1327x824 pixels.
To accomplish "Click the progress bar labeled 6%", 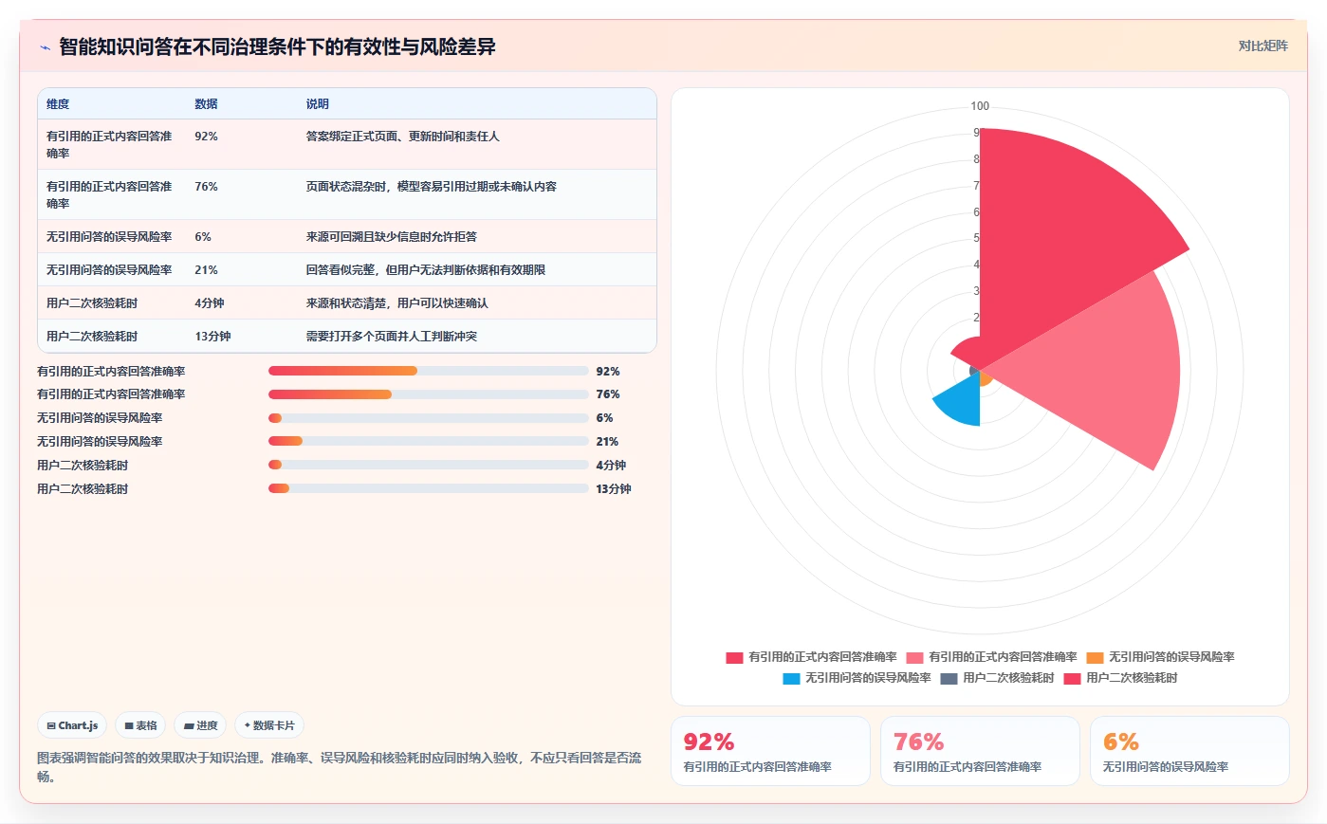I will (429, 418).
